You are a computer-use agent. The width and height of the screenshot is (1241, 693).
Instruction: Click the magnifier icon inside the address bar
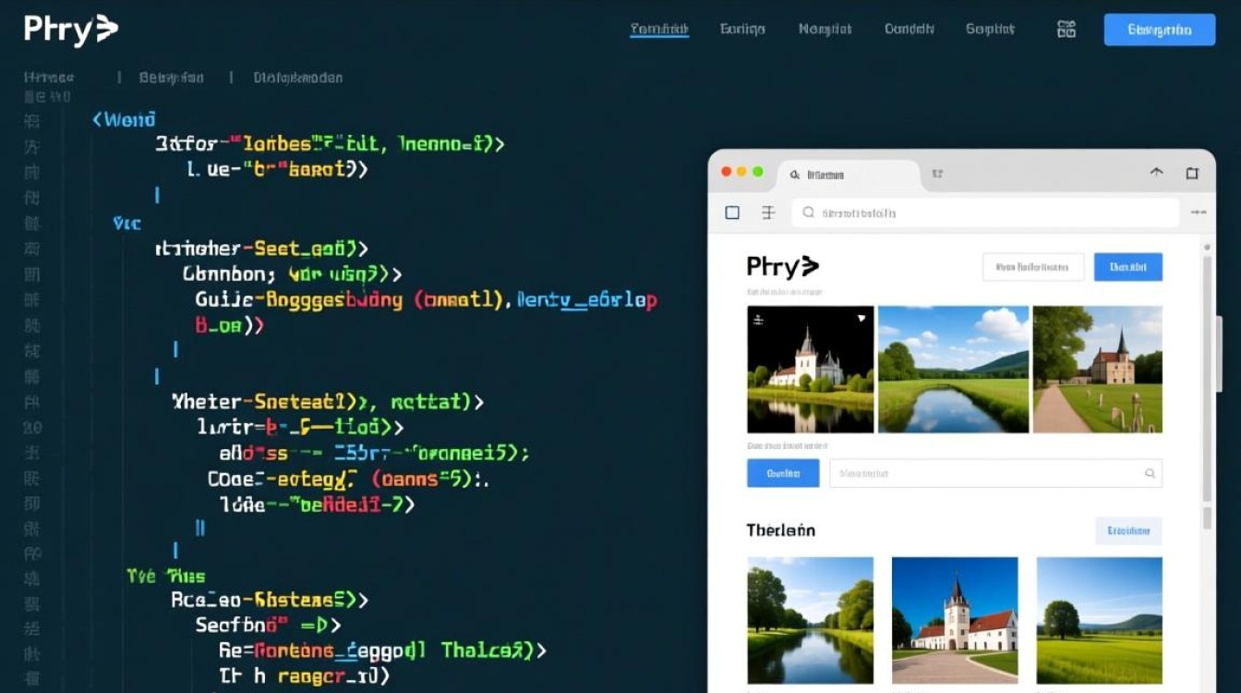pyautogui.click(x=808, y=213)
